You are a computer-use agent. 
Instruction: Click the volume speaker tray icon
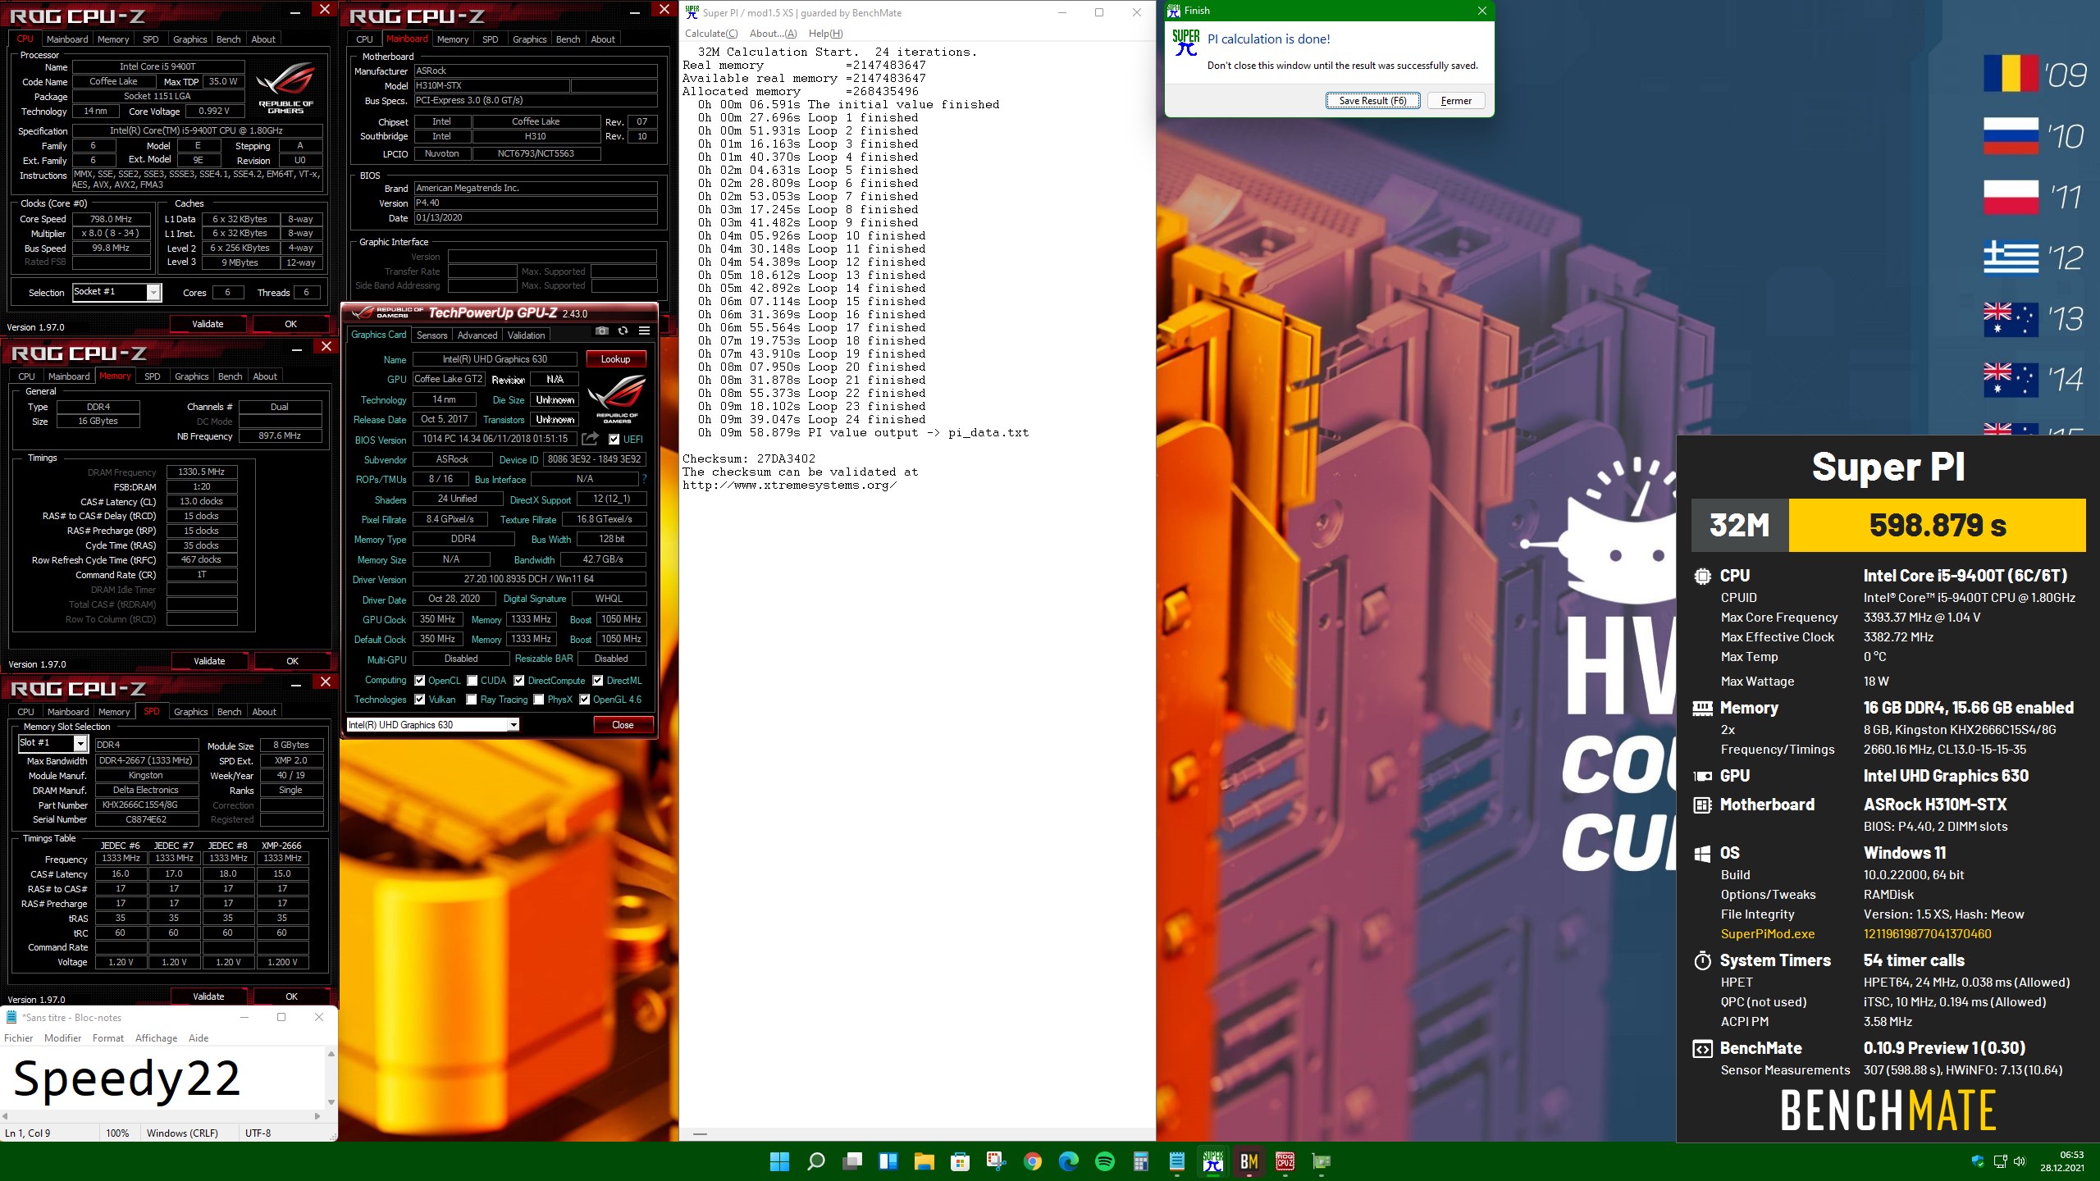(x=2020, y=1161)
